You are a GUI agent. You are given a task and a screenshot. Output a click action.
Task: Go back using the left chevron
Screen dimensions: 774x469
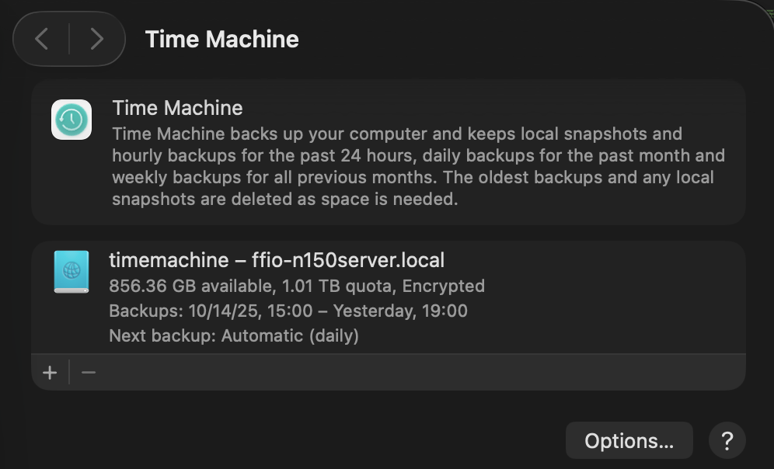tap(42, 39)
